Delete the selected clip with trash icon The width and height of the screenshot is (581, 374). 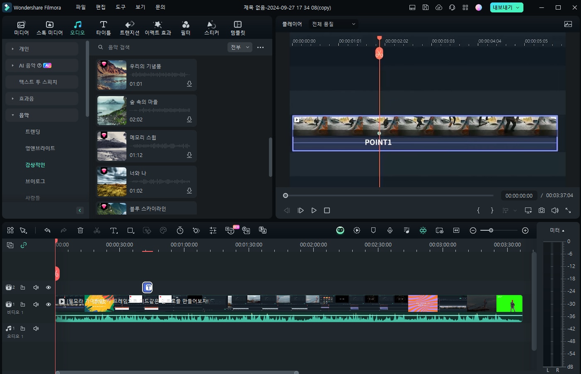[x=80, y=230]
